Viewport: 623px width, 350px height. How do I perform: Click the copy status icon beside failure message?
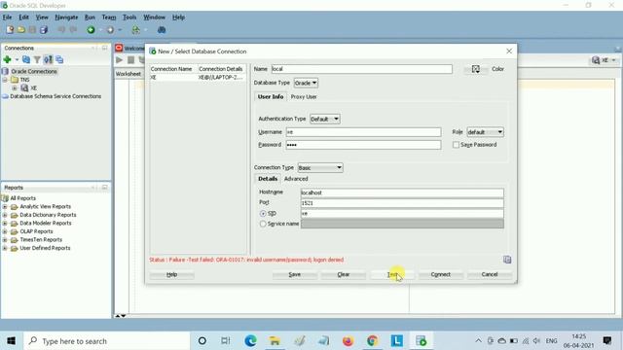pyautogui.click(x=507, y=260)
